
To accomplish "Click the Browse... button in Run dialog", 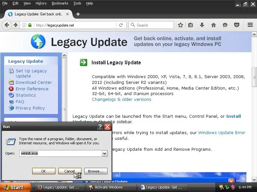I will coord(96,171).
